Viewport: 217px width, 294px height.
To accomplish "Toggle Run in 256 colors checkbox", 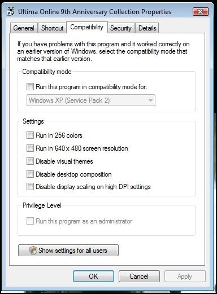I will 30,135.
